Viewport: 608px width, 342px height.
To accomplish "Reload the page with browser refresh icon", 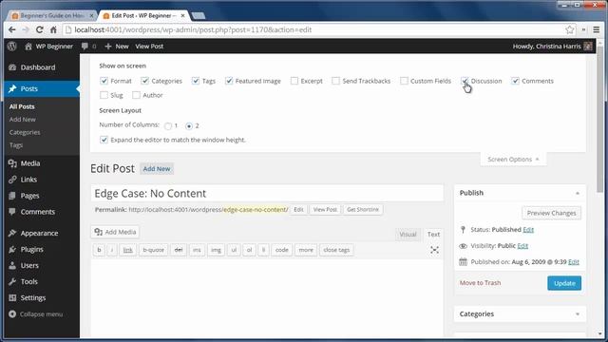I will [40, 29].
